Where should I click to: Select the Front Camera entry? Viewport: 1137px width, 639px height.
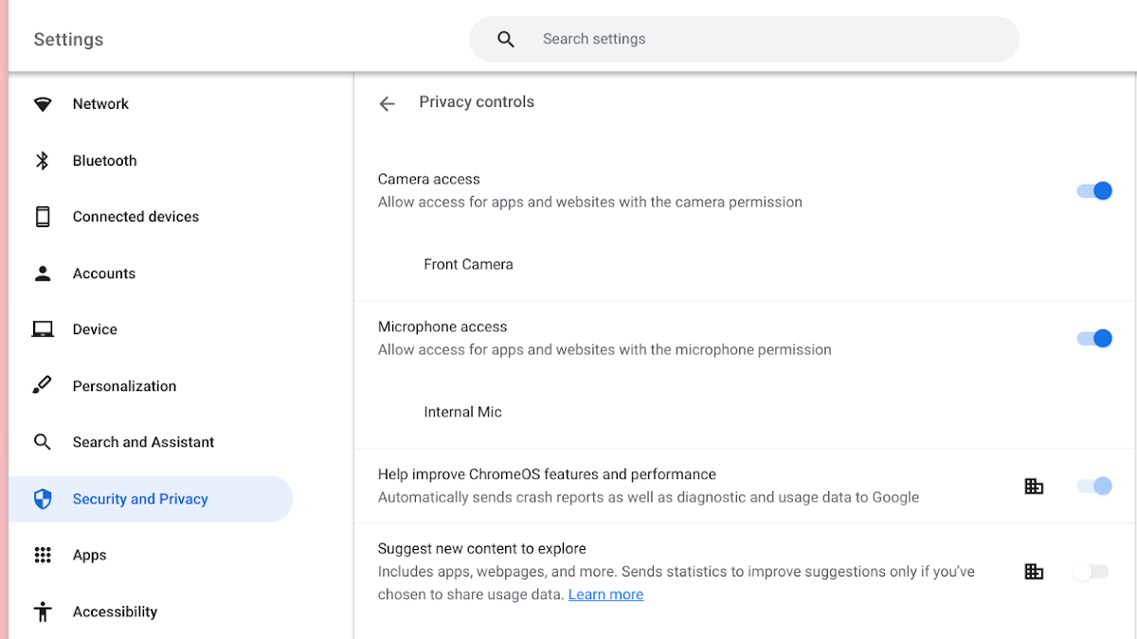coord(468,265)
